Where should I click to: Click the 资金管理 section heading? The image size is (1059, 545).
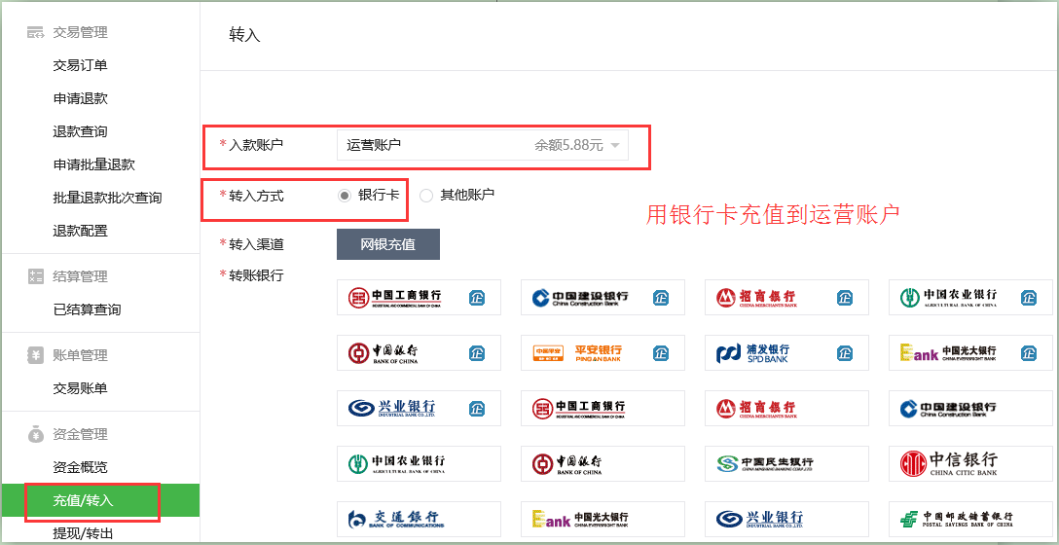[81, 434]
